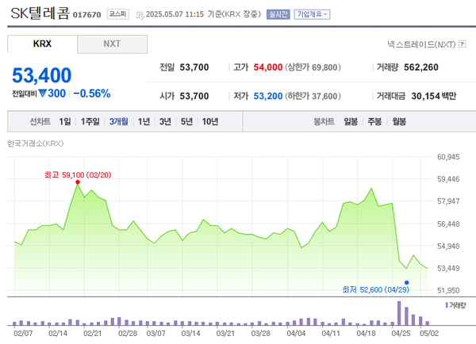Show the 일봉 candle chart
This screenshot has height=344, width=476.
click(351, 121)
